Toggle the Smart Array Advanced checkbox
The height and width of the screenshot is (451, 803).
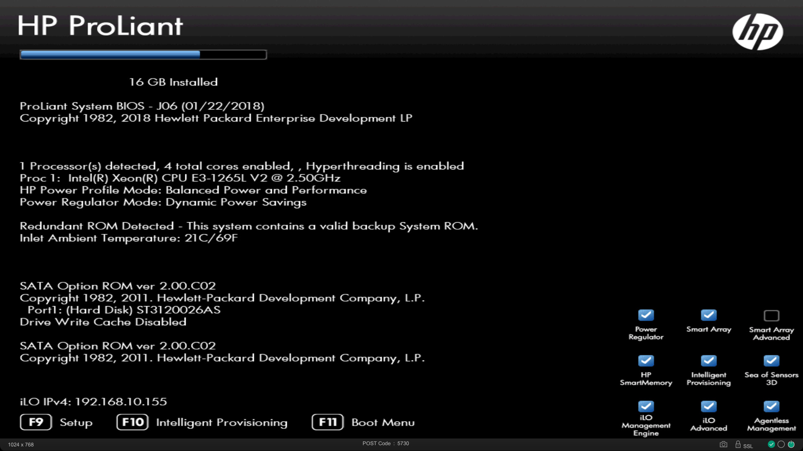tap(771, 315)
